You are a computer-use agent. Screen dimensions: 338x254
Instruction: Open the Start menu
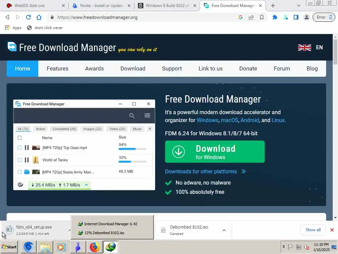pos(9,247)
